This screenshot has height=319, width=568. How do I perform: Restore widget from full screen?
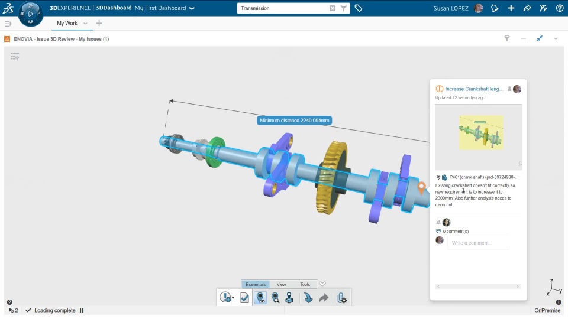pos(540,38)
